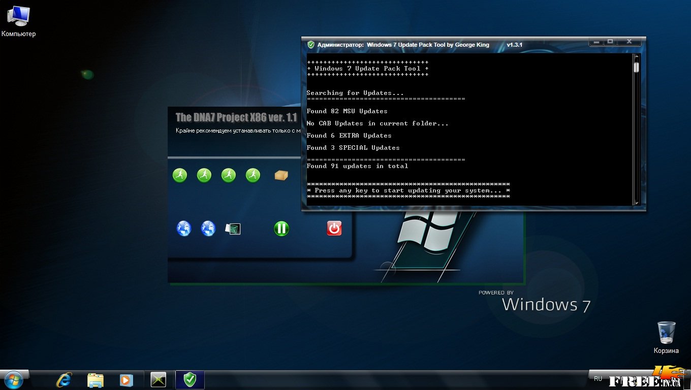The image size is (691, 390).
Task: Open the Корзина recycle bin icon
Action: coord(666,338)
